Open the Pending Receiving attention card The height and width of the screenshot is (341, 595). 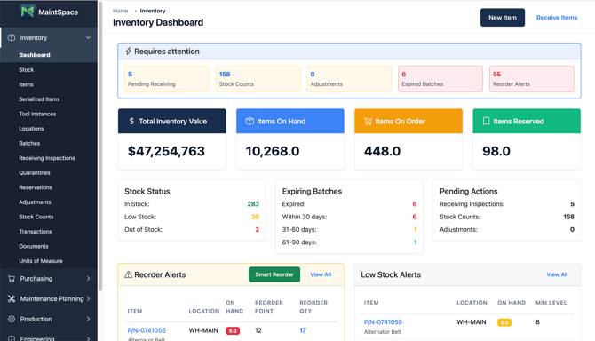[x=167, y=79]
